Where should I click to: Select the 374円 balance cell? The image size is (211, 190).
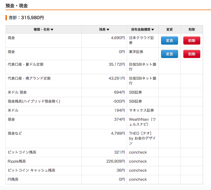[104, 122]
